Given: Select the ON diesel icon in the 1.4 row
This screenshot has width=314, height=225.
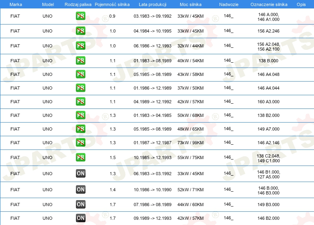Looking at the screenshot, I should (x=80, y=189).
